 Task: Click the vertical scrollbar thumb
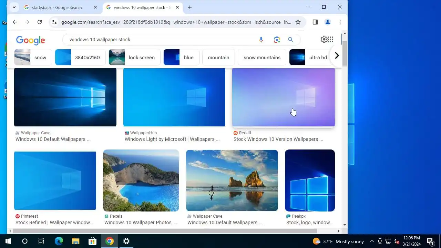tap(345, 53)
